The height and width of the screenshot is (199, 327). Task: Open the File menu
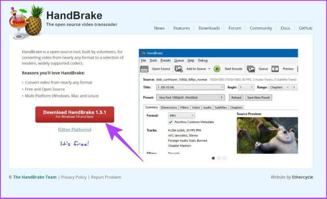pos(143,60)
